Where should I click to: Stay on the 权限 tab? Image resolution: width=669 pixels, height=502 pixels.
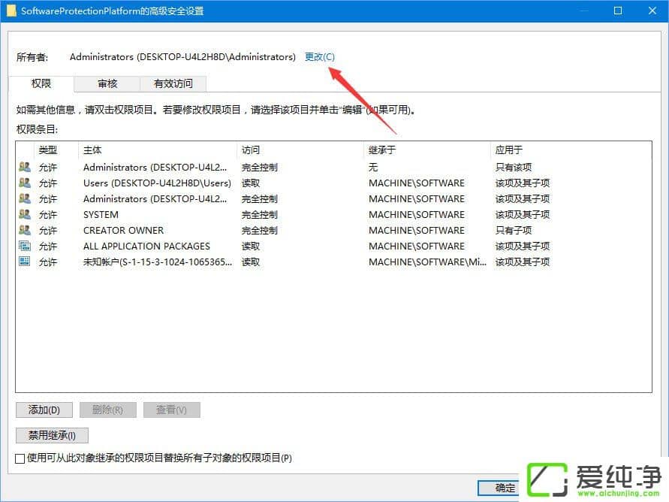[41, 83]
